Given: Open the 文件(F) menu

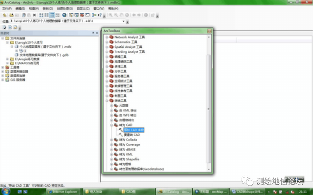Looking at the screenshot, I should tap(7, 9).
